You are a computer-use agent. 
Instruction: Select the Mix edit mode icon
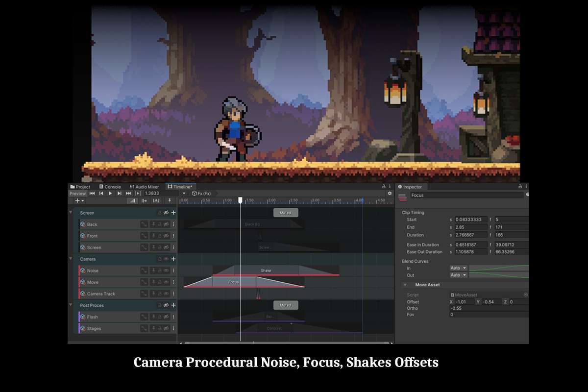coord(132,200)
